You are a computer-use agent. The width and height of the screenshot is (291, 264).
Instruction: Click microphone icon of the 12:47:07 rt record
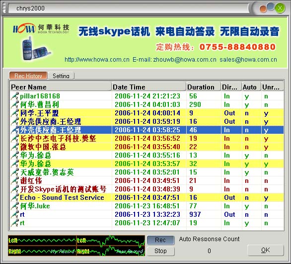pyautogui.click(x=15, y=223)
